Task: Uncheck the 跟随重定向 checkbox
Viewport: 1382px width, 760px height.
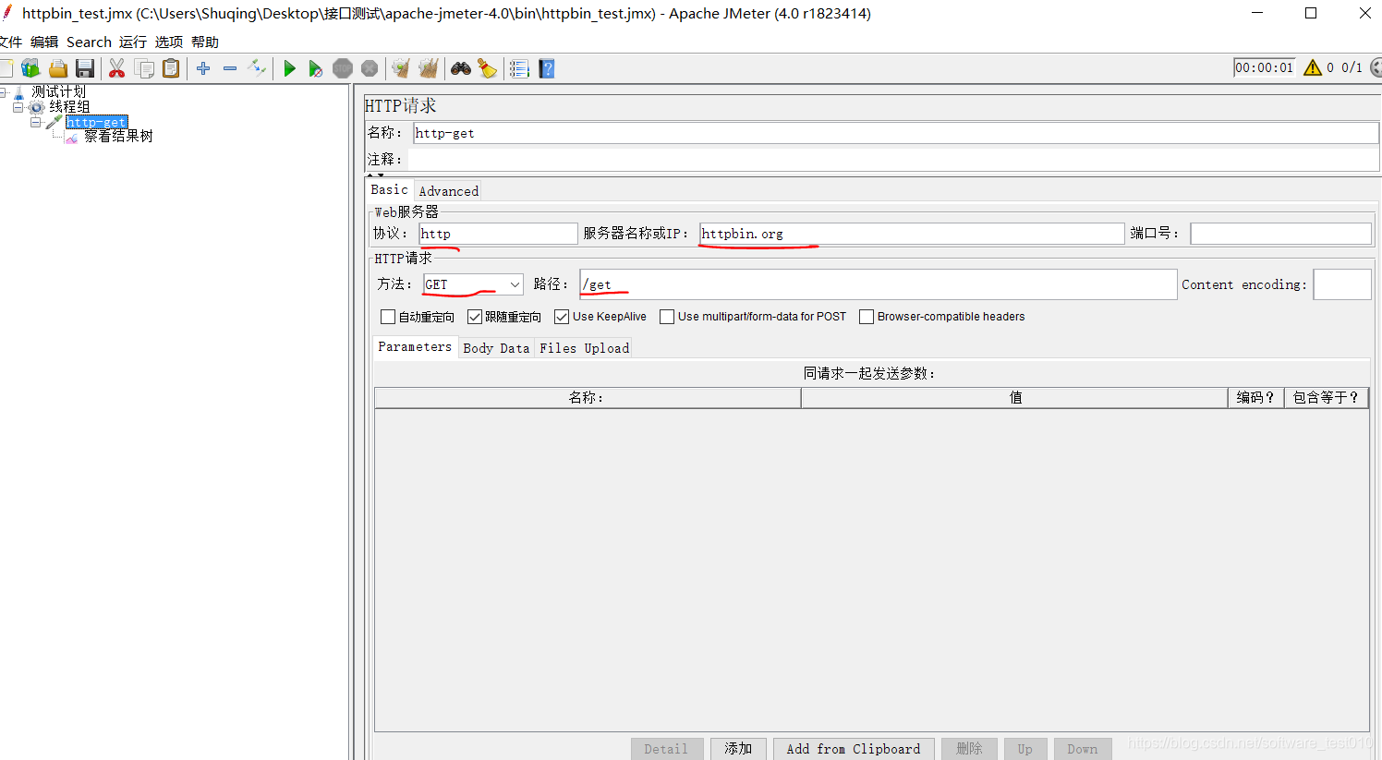Action: pyautogui.click(x=475, y=317)
